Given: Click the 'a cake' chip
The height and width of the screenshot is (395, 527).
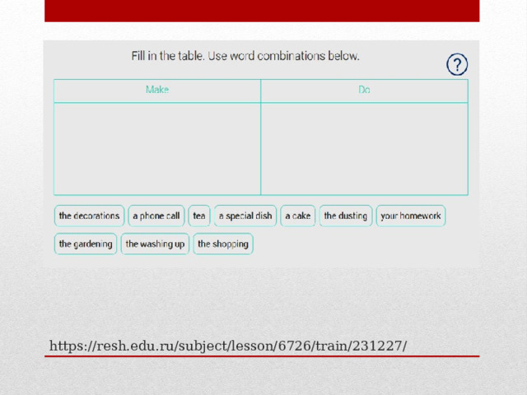Looking at the screenshot, I should tap(298, 216).
